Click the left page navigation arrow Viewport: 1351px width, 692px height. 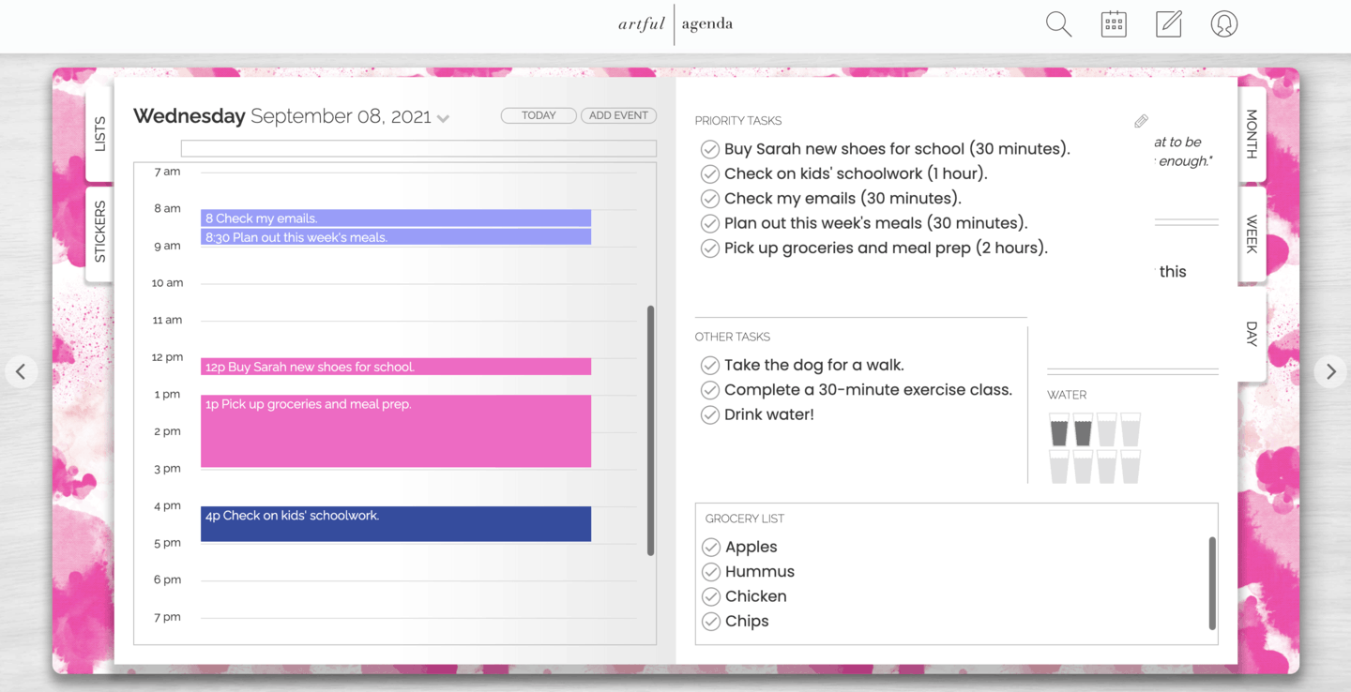point(21,371)
